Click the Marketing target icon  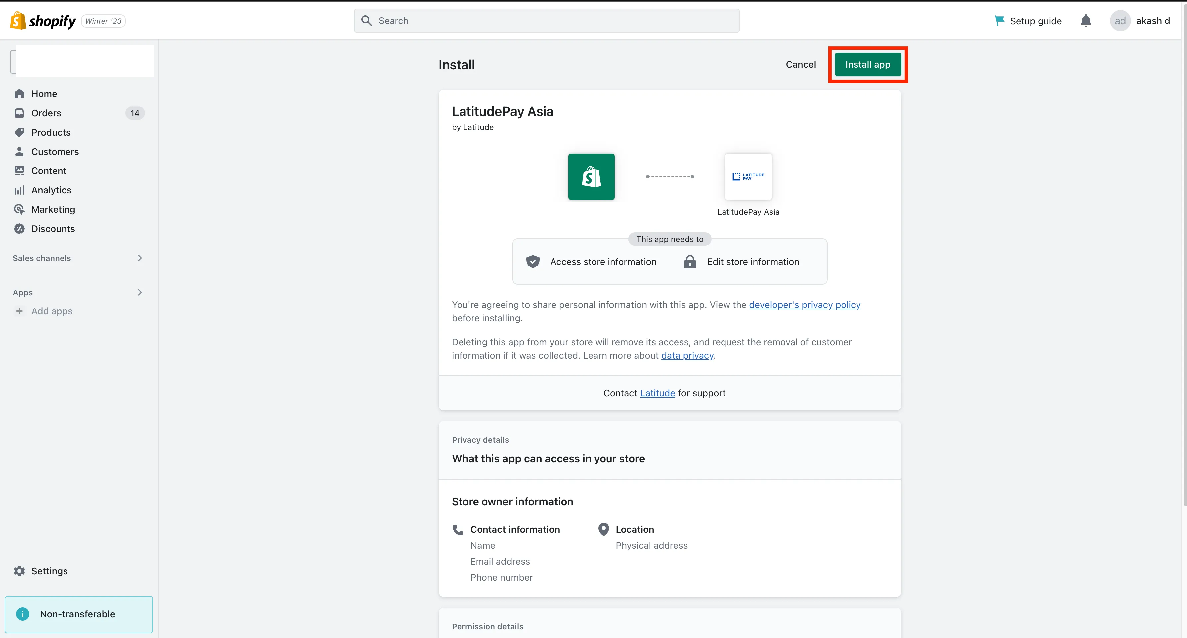coord(19,210)
